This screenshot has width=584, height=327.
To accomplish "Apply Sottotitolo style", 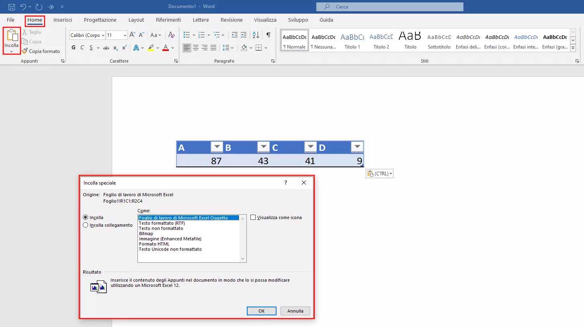I will pos(439,40).
